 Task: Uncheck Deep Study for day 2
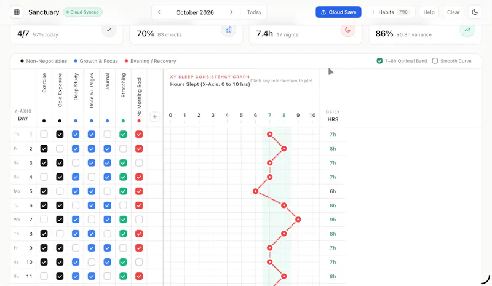76,148
